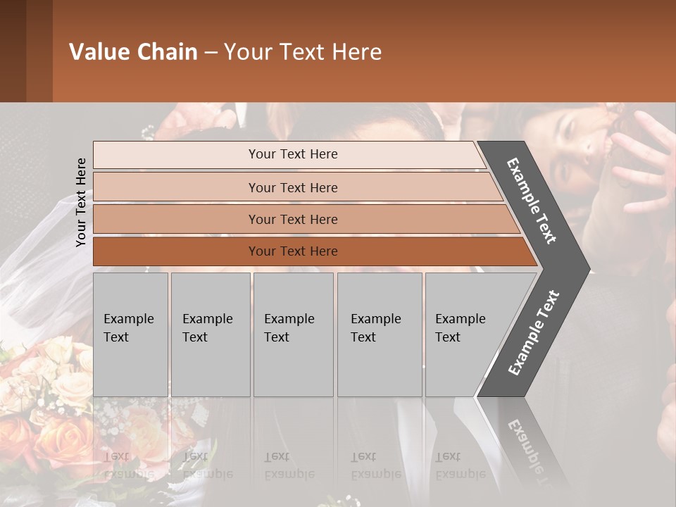Click the raised hand in the background photo
The width and height of the screenshot is (676, 507).
[644, 165]
